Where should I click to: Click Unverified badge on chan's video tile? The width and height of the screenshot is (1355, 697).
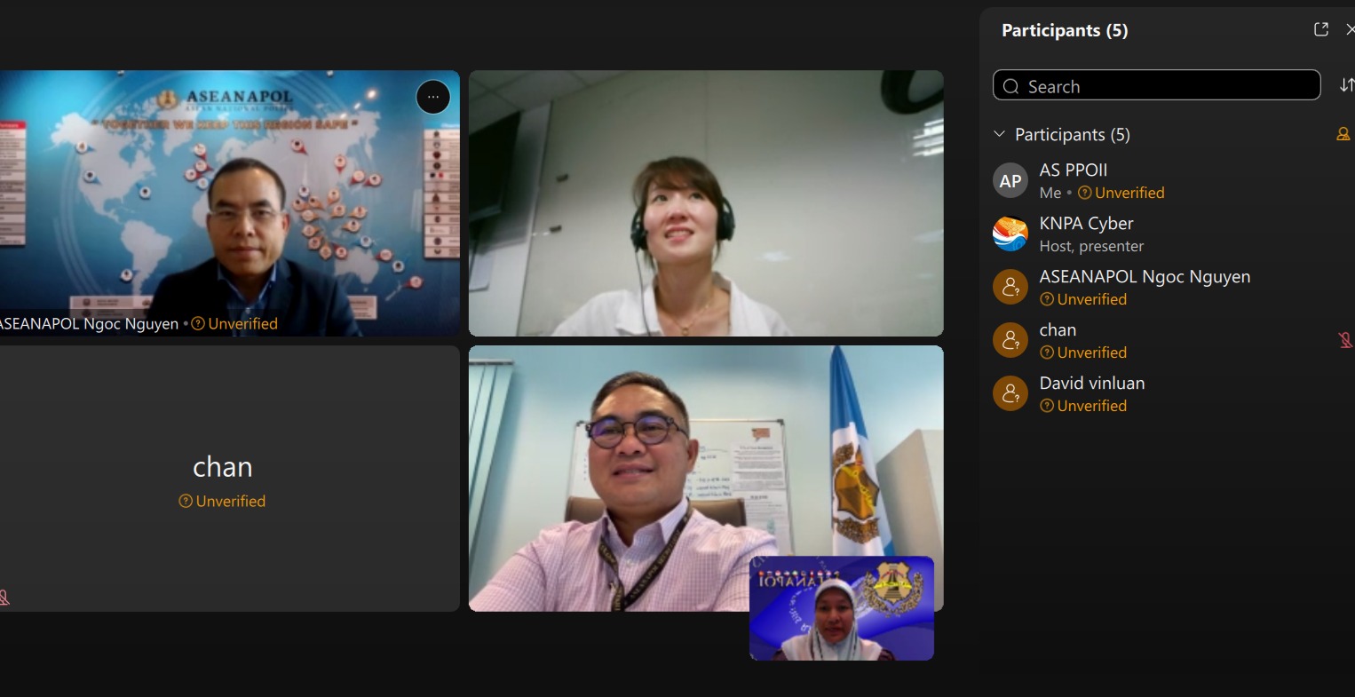tap(230, 502)
